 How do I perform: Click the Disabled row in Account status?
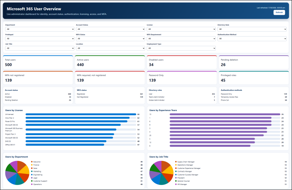pyautogui.click(x=38, y=97)
